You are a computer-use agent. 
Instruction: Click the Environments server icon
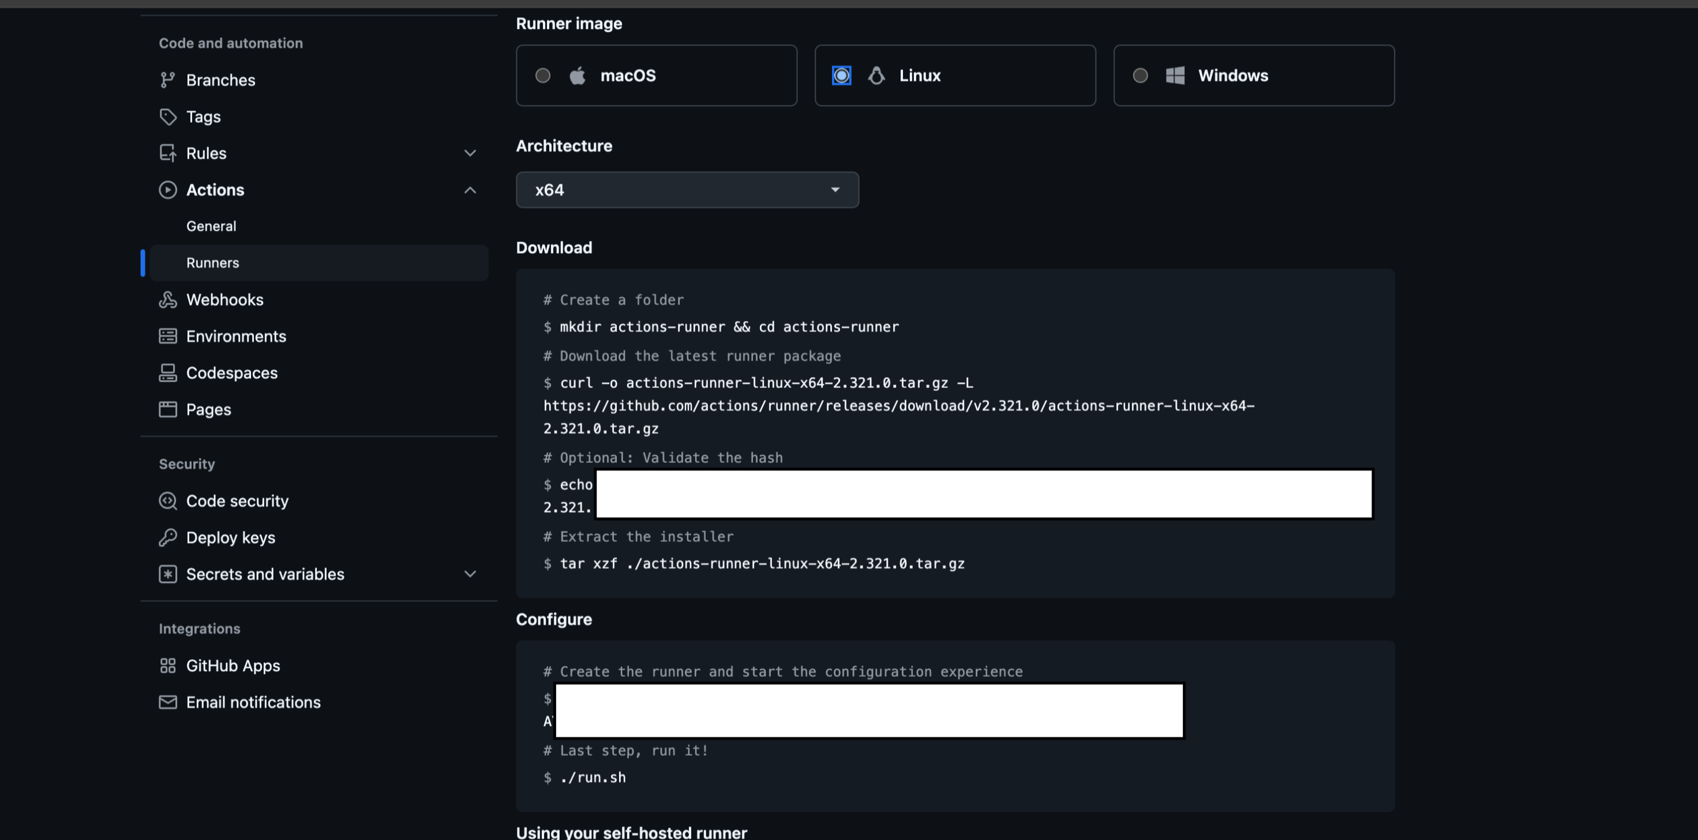coord(167,336)
